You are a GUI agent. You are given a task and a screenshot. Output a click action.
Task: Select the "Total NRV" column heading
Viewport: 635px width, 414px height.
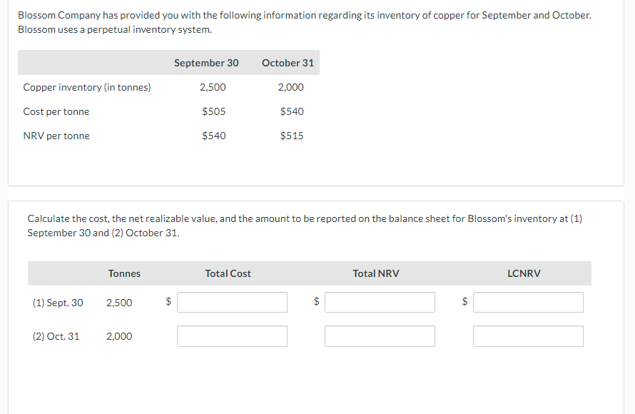coord(376,273)
